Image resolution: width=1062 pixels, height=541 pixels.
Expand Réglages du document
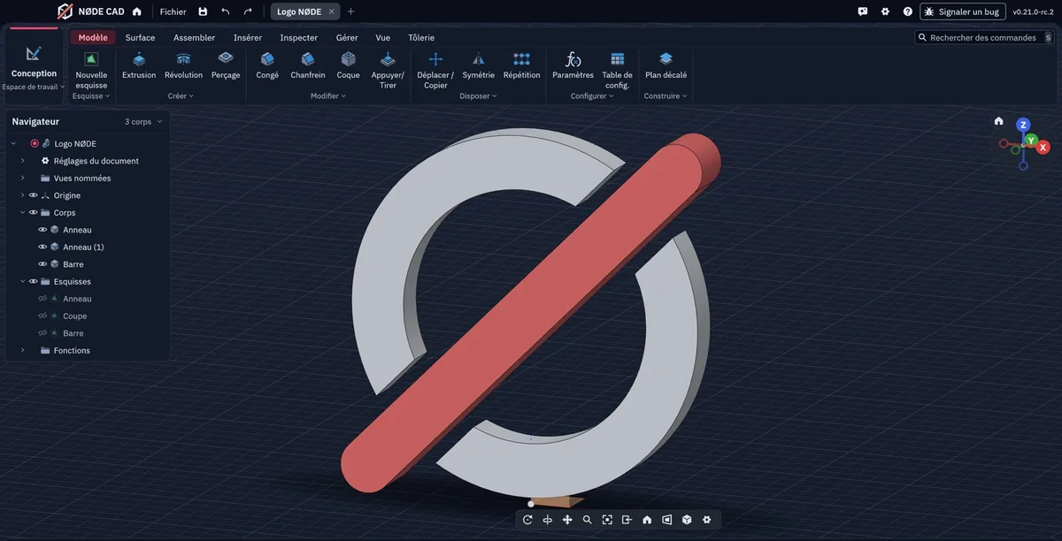pos(22,161)
